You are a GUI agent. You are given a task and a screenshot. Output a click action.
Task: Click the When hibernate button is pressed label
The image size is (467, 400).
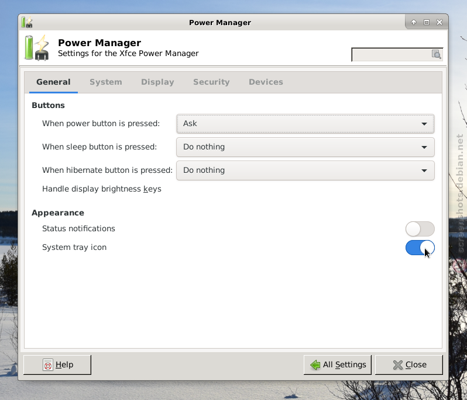tap(108, 171)
